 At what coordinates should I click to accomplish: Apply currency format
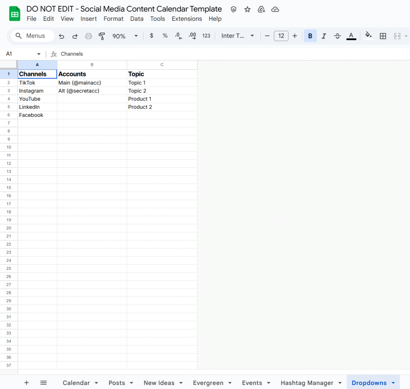point(151,36)
